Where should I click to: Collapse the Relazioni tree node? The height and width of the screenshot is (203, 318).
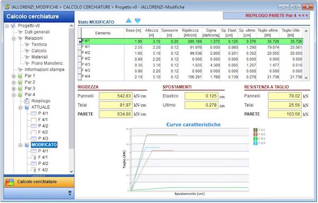click(14, 39)
